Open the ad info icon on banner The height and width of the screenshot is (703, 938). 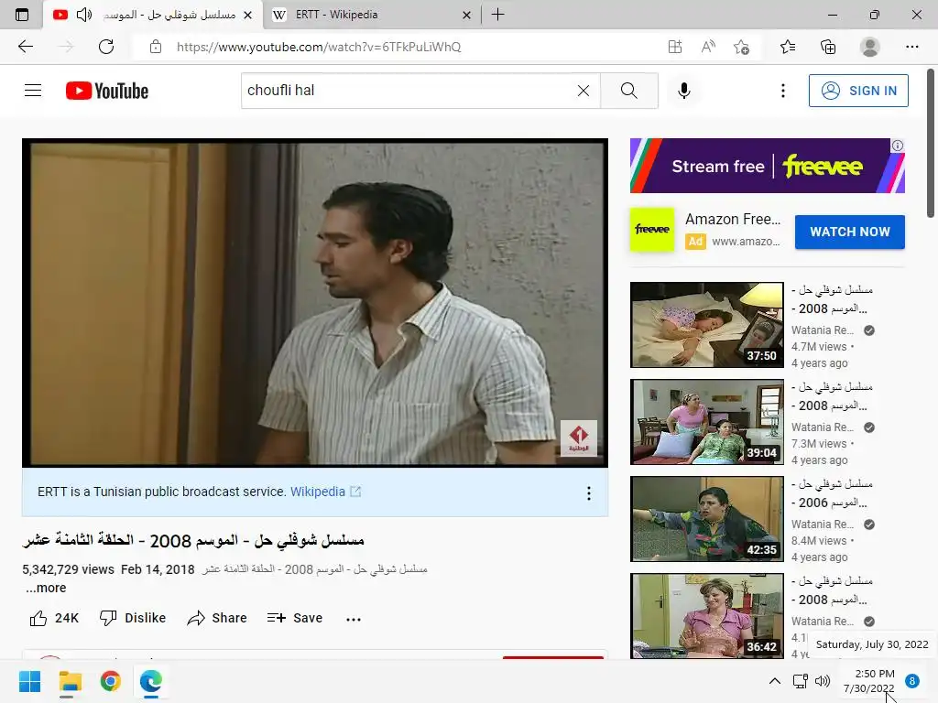(x=898, y=146)
